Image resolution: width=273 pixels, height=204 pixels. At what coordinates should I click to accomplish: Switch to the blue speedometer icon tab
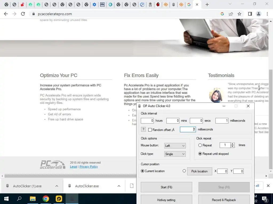(x=142, y=5)
